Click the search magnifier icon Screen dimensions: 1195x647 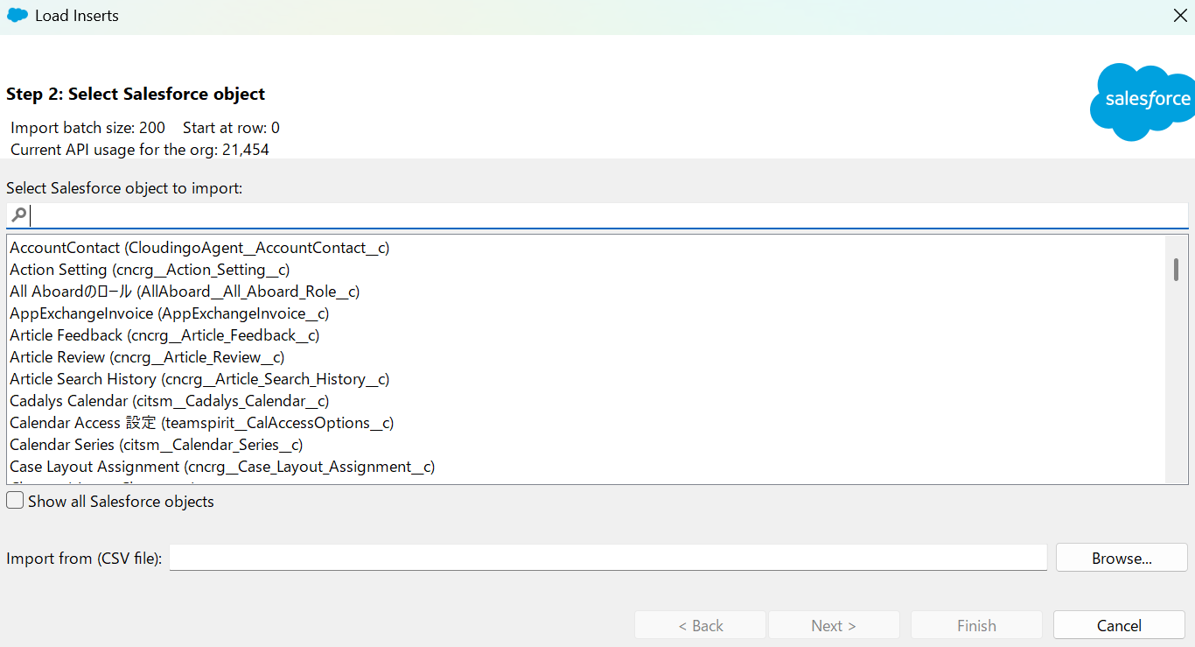pyautogui.click(x=18, y=214)
